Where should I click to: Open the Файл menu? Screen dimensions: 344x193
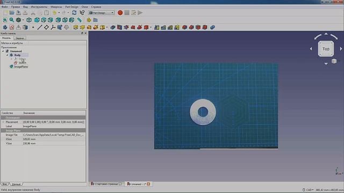pyautogui.click(x=5, y=7)
